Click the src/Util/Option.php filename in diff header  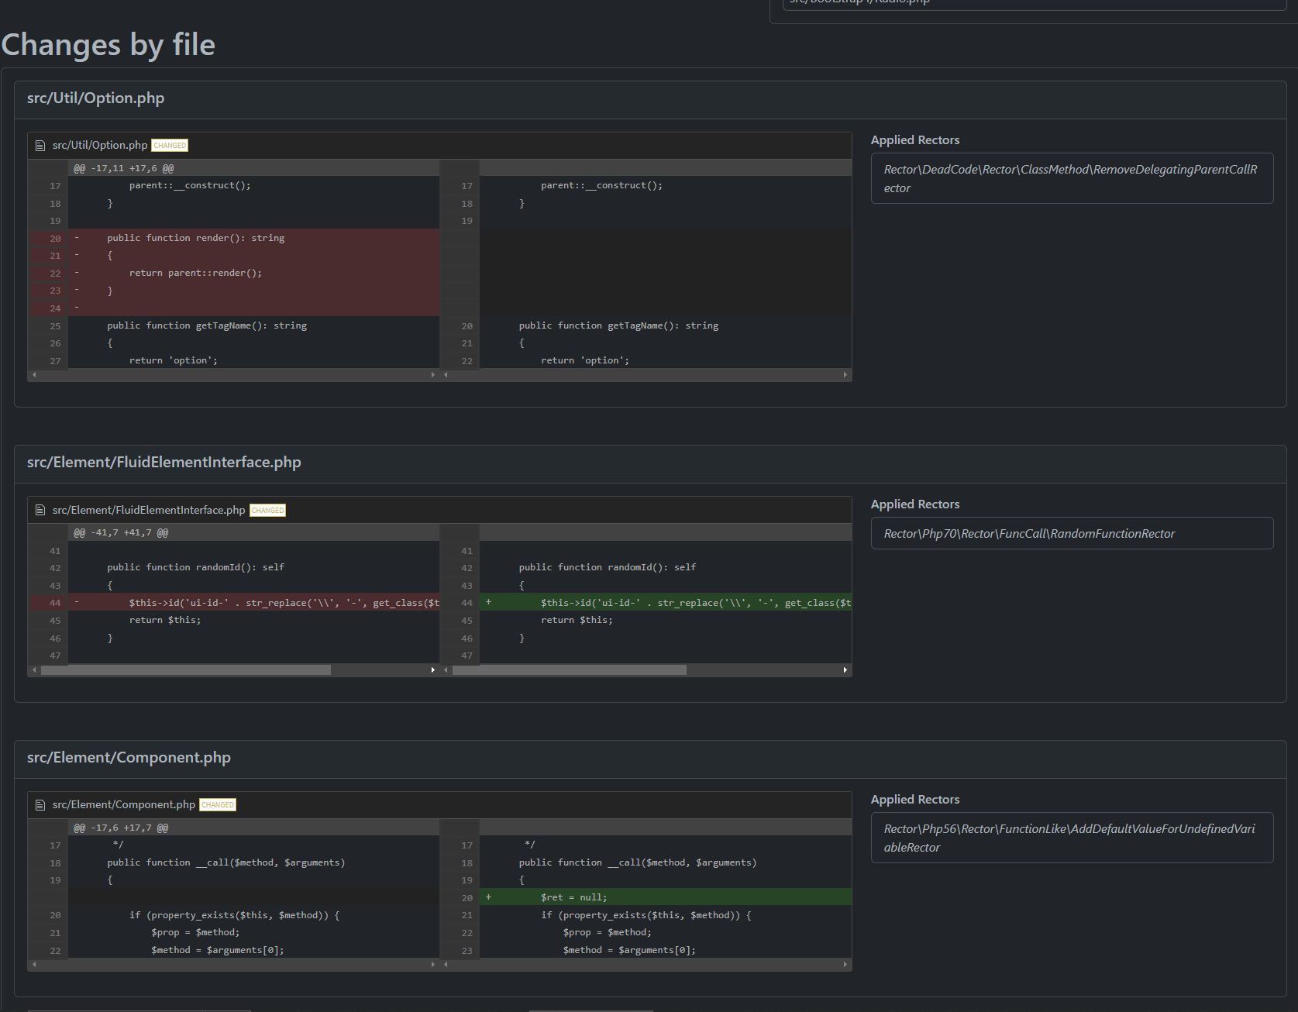100,146
